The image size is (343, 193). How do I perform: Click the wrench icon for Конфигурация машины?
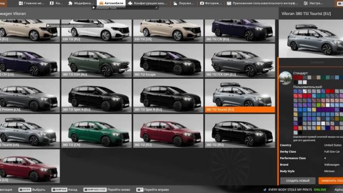tap(130, 3)
